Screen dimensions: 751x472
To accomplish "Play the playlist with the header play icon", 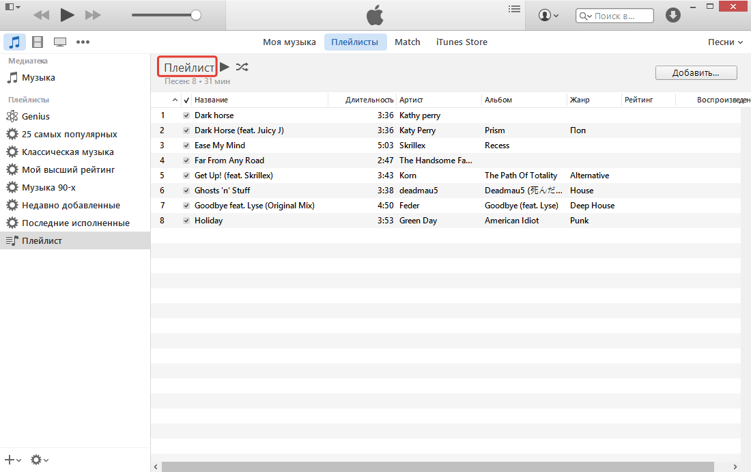I will pyautogui.click(x=225, y=67).
